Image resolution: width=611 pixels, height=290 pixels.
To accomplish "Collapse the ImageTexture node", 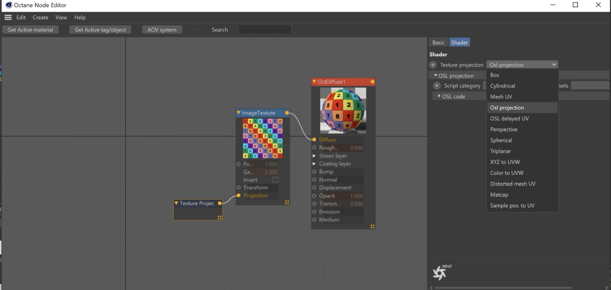I will (x=239, y=113).
